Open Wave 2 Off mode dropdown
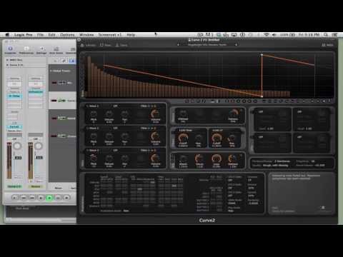The image size is (343, 257). click(x=115, y=128)
